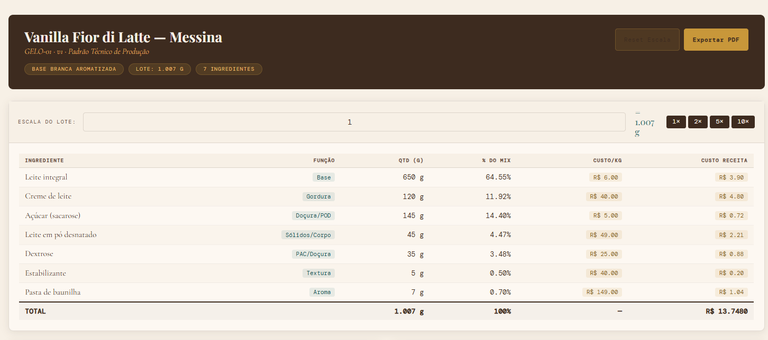Select the Leite em pó desnatado ingredient
Screen dimensions: 768x340
click(x=61, y=235)
